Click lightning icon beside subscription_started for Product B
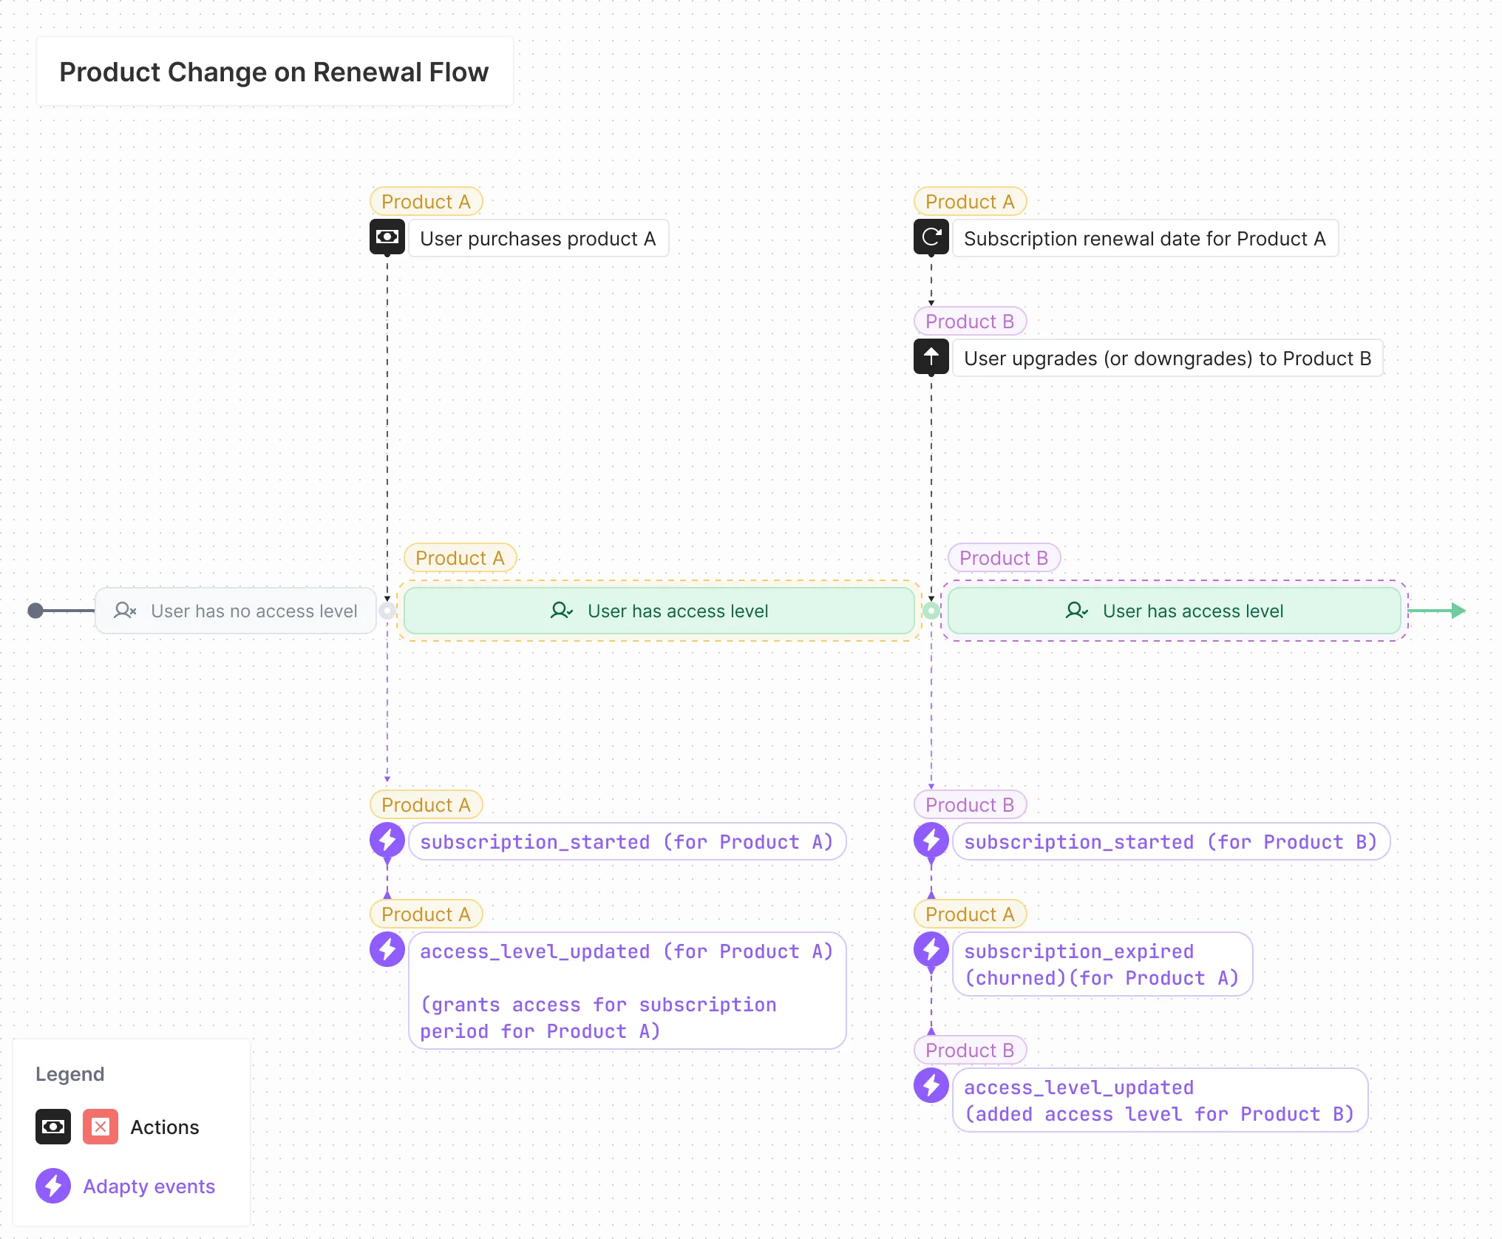 (x=931, y=841)
